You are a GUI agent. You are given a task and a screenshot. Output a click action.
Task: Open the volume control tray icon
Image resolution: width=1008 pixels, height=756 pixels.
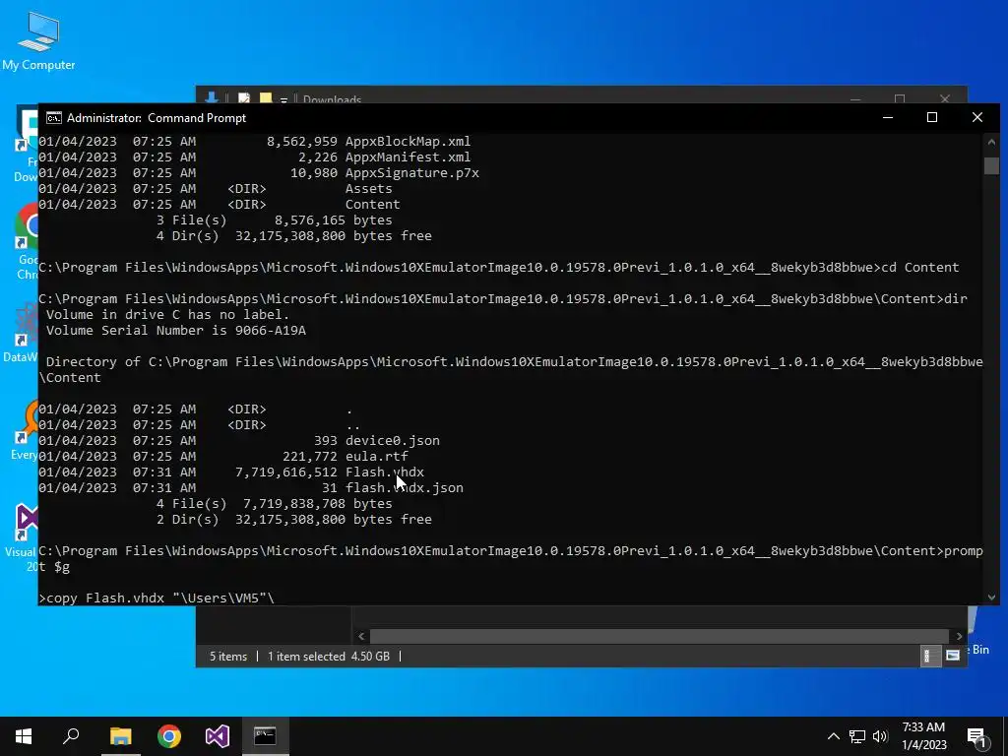coord(881,736)
